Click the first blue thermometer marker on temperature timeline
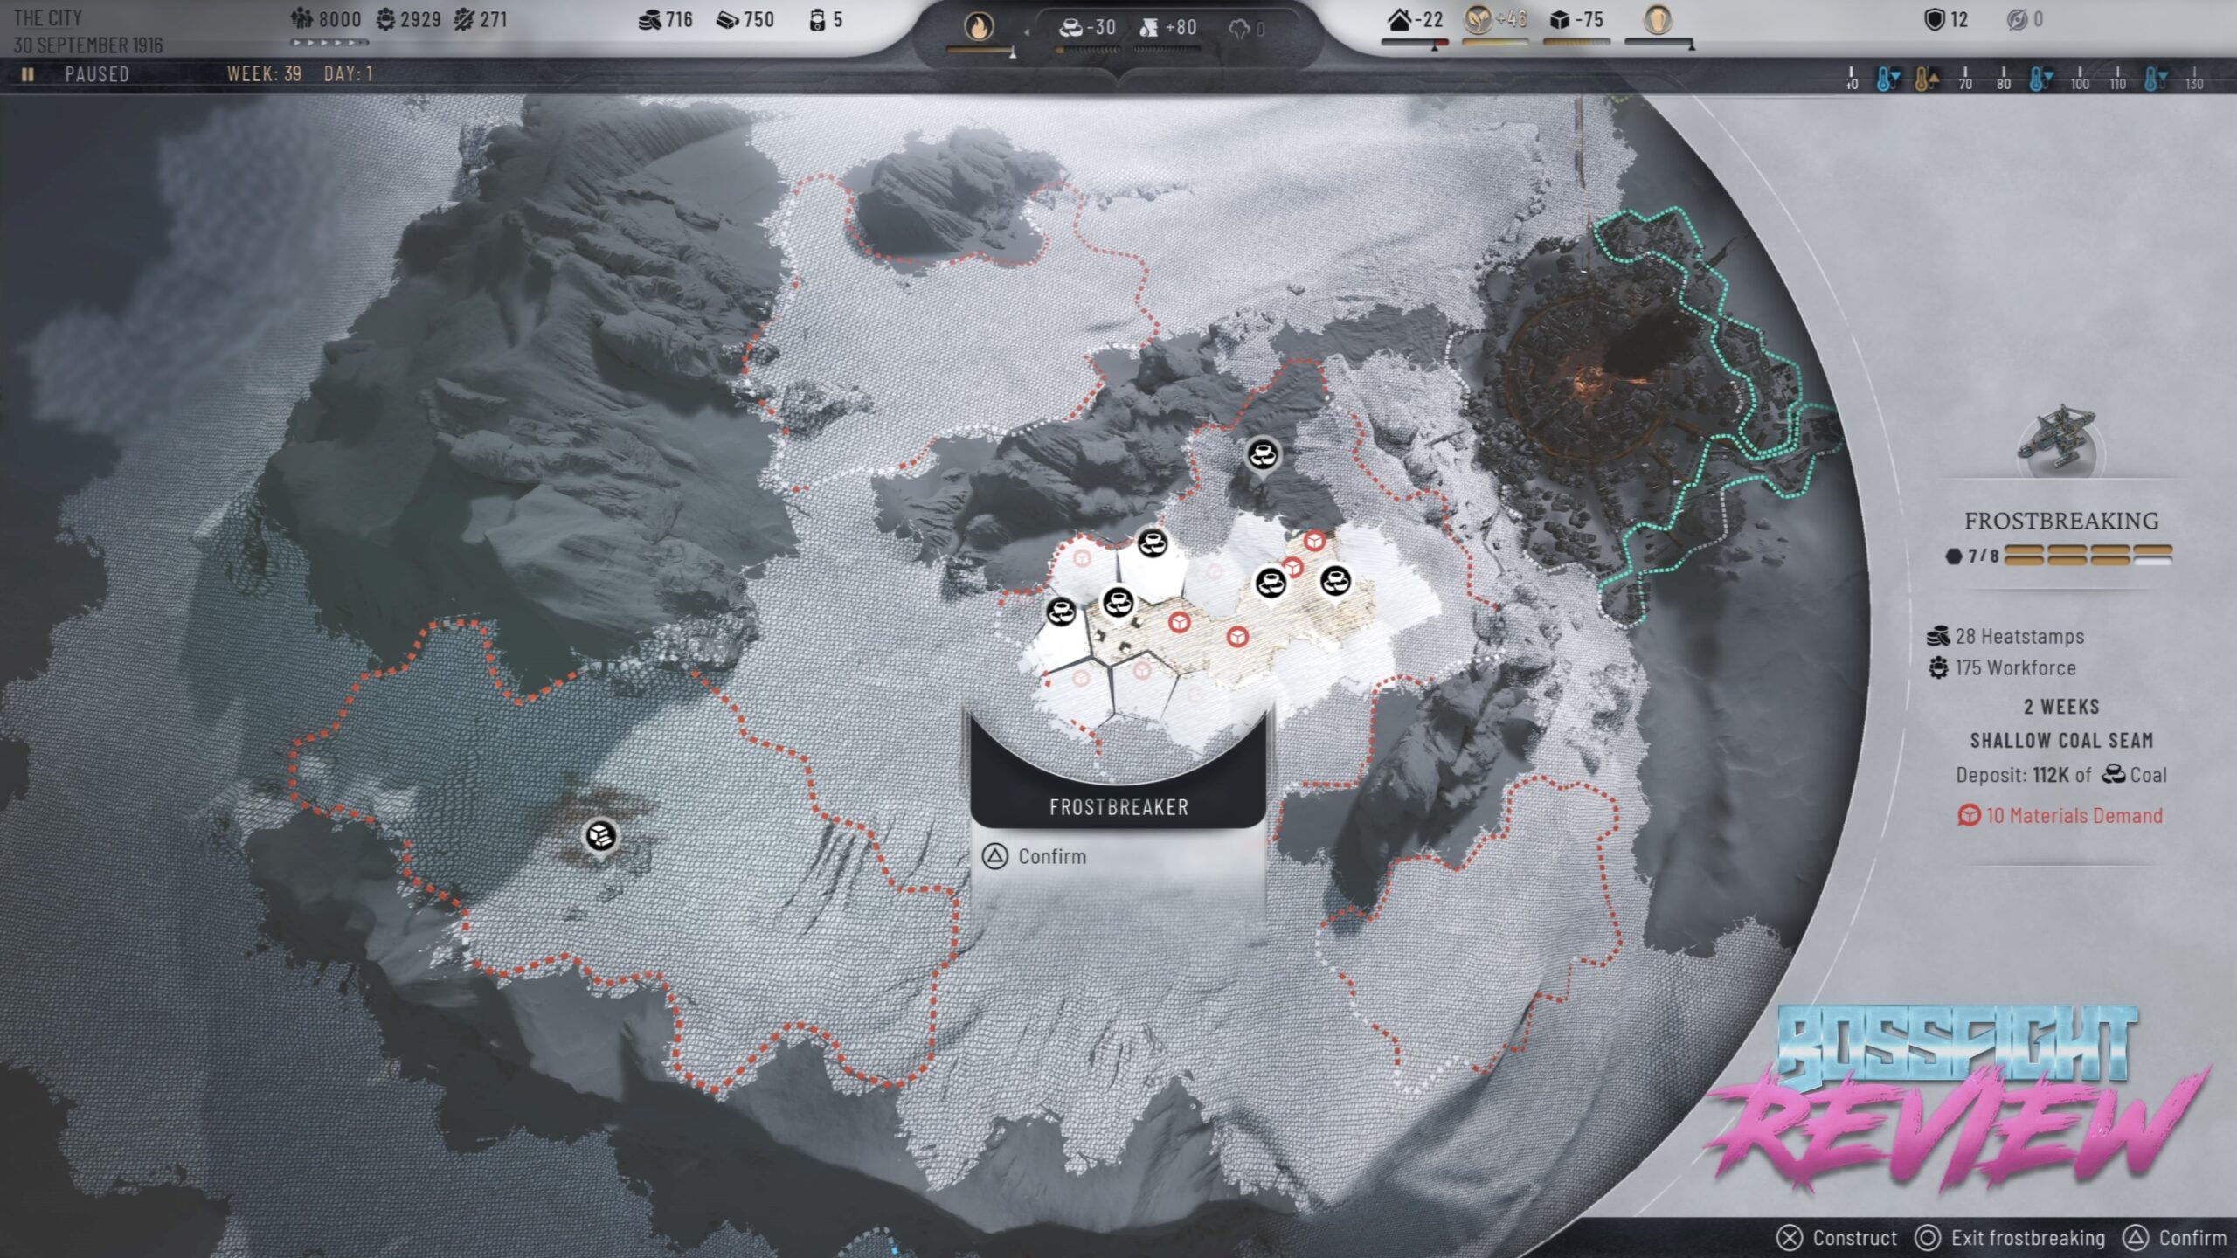This screenshot has height=1258, width=2237. [x=1886, y=79]
